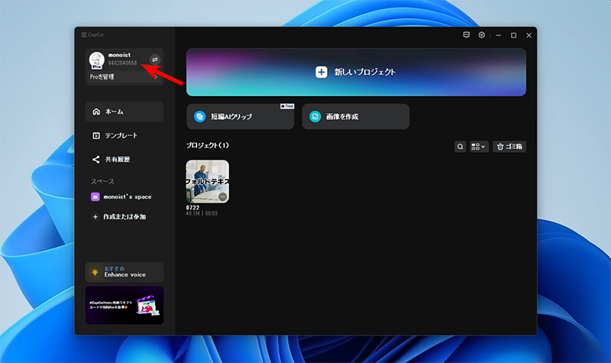Viewport: 611px width, 363px height.
Task: Click the account switch icon beside monoist
Action: tap(155, 60)
